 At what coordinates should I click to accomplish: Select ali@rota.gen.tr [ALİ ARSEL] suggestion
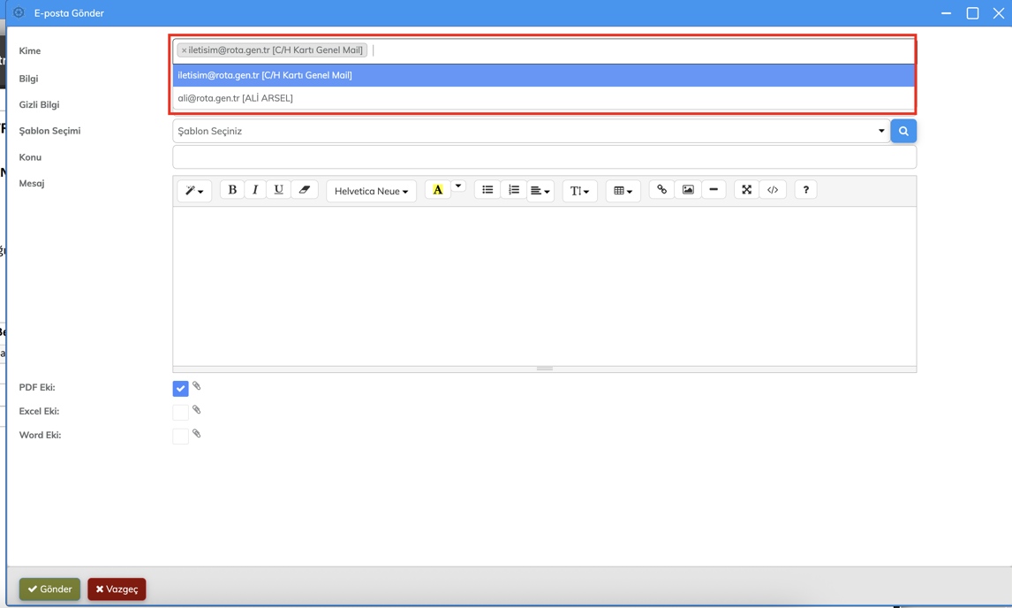coord(235,98)
